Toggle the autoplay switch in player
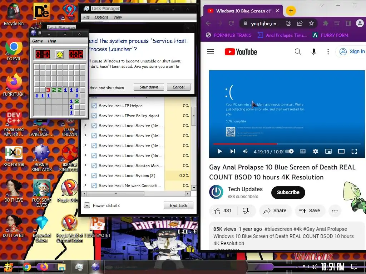Viewport: 366px width, 274px height. tap(290, 151)
